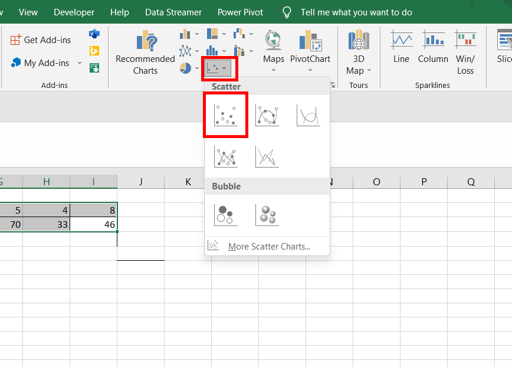Screen dimensions: 512x367
Task: Select column P header
Action: coord(424,182)
